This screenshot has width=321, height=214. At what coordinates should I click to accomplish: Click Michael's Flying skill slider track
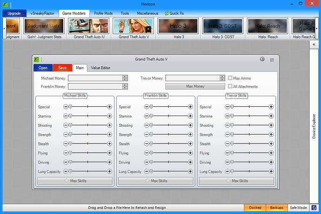(88, 153)
